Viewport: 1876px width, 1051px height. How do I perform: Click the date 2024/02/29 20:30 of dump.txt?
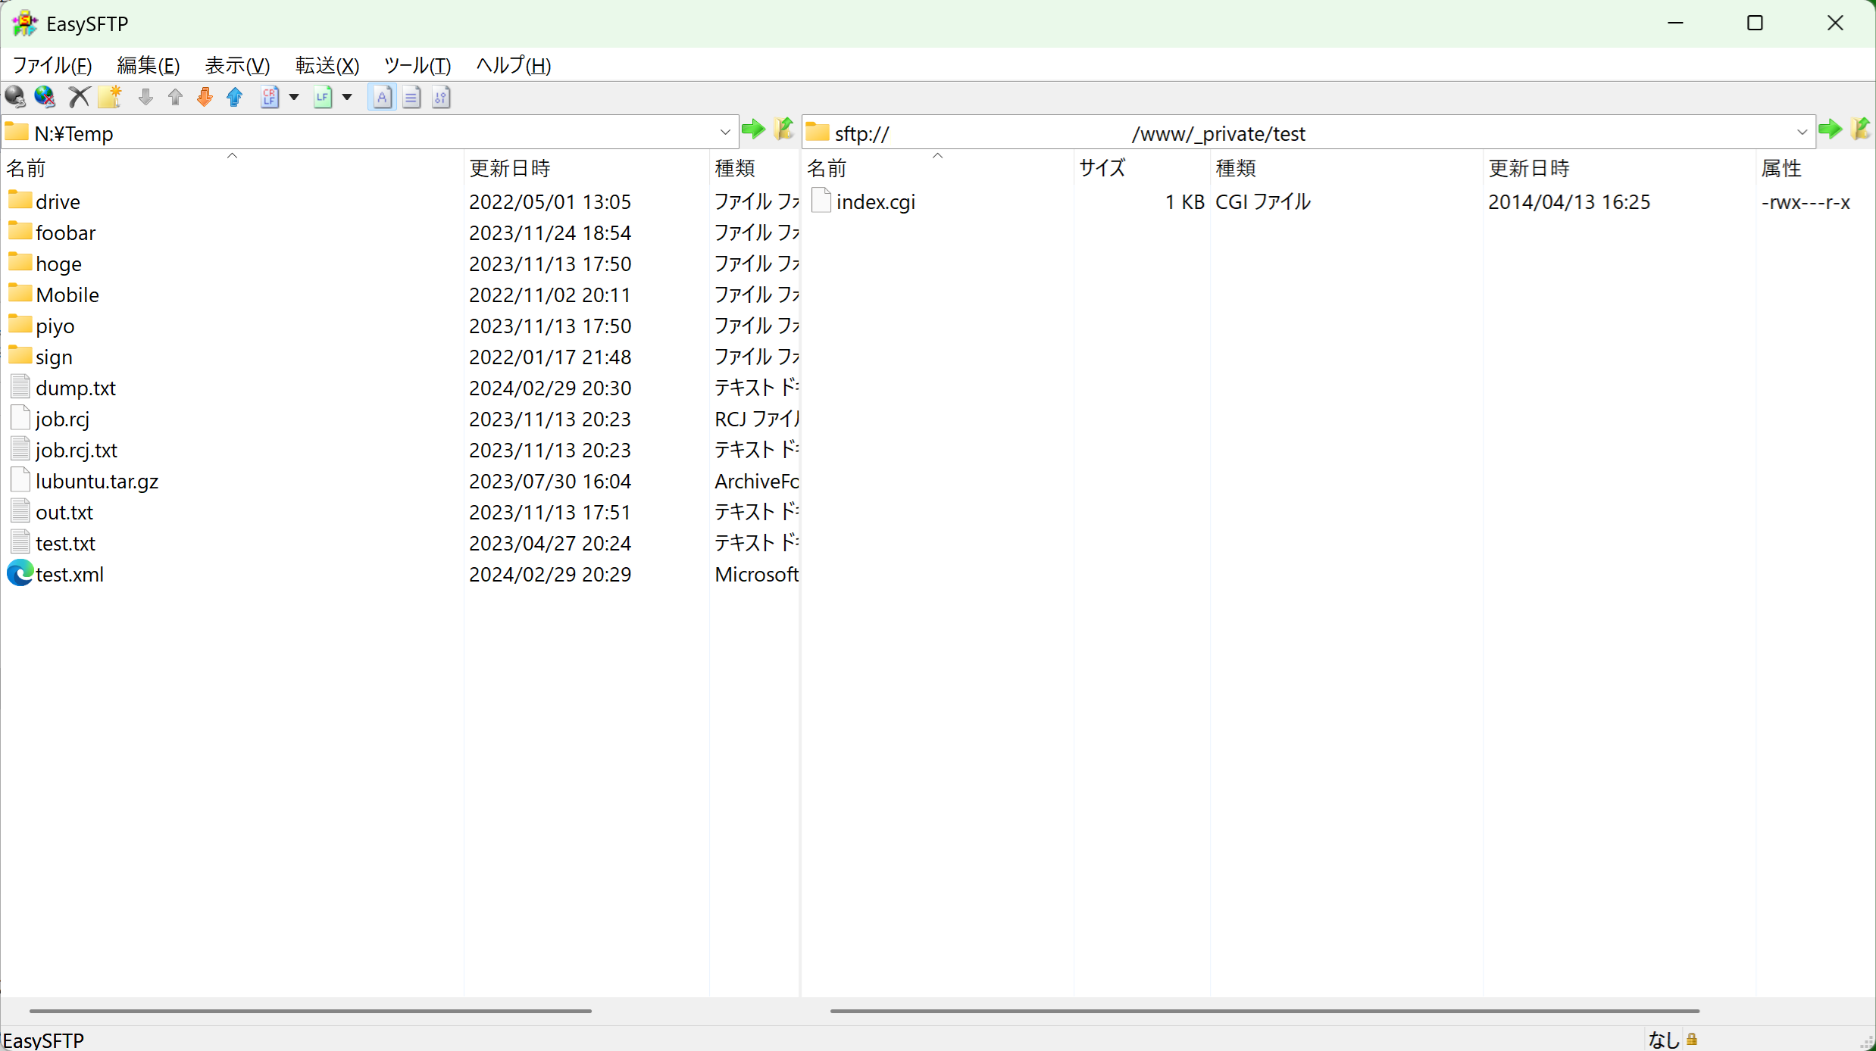[550, 388]
